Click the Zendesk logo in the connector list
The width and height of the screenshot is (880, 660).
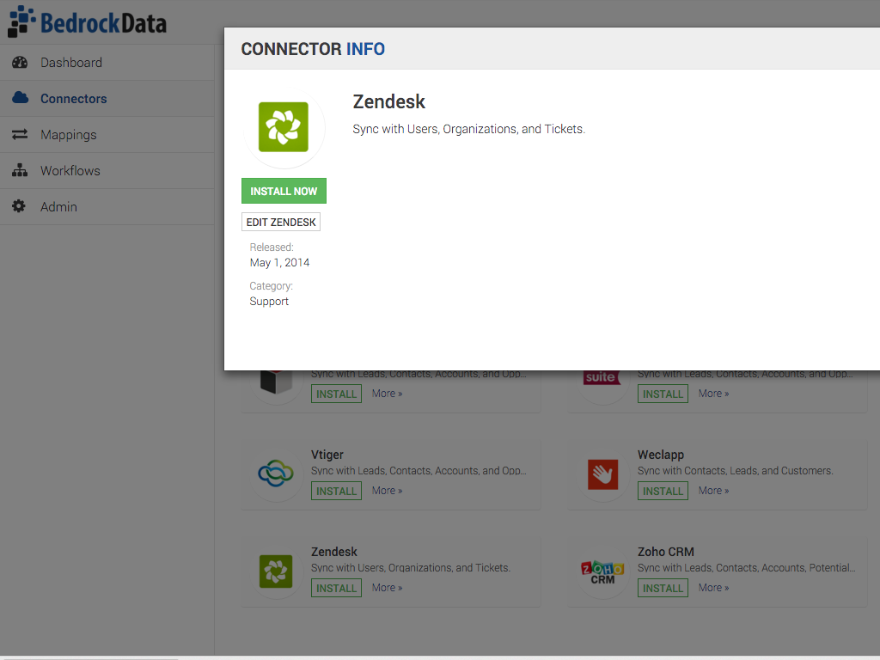277,571
